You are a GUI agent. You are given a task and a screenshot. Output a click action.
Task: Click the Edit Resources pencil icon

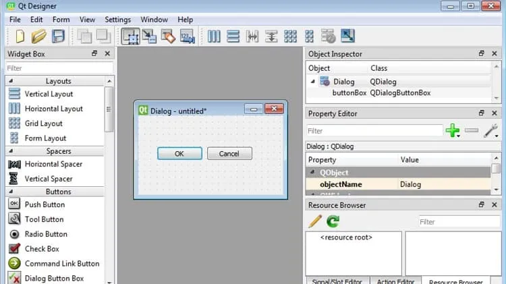coord(315,221)
